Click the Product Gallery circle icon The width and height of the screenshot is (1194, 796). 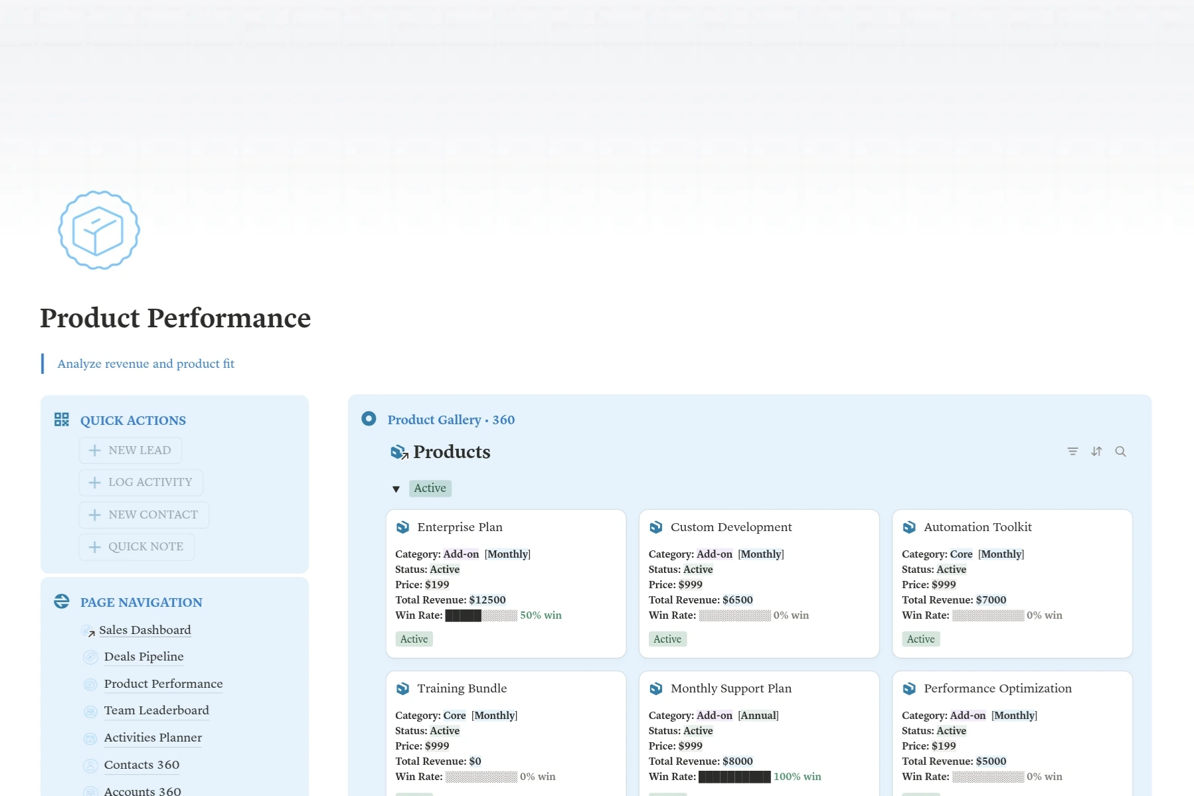(369, 419)
